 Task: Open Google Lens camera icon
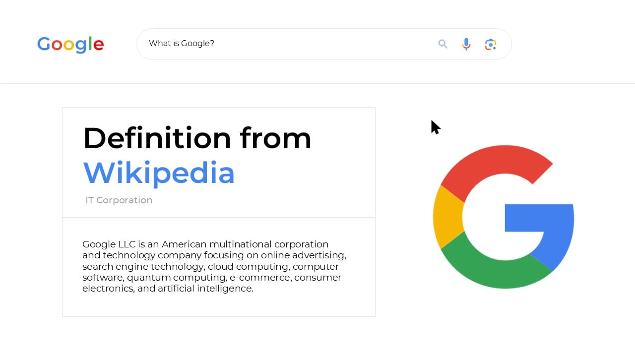click(490, 44)
